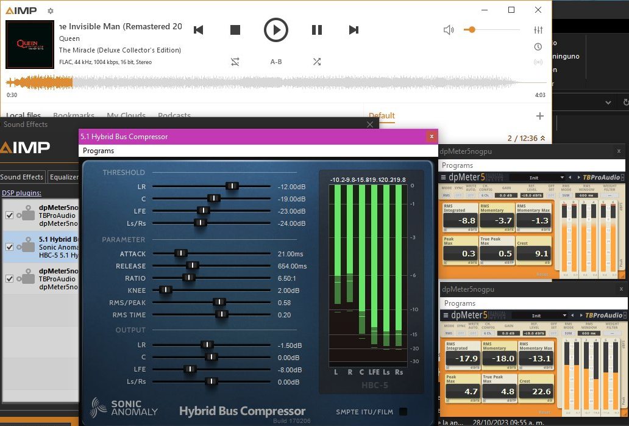The width and height of the screenshot is (629, 426).
Task: Open SUM RMS mode dropdown in dpMeter showing -8.8
Action: [x=566, y=195]
